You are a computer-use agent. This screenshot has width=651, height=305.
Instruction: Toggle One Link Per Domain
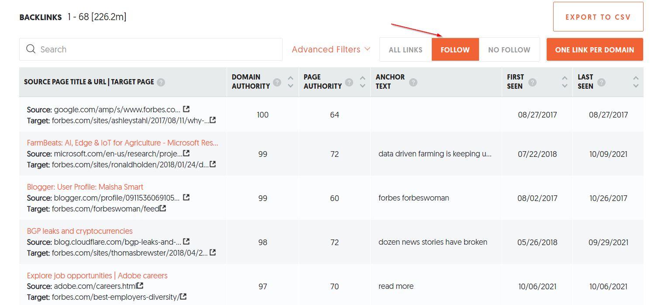click(x=595, y=49)
